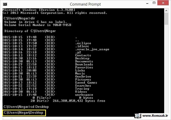Click the 'Desktop' name in the directory listing
This screenshot has height=120, width=171.
tap(82, 58)
